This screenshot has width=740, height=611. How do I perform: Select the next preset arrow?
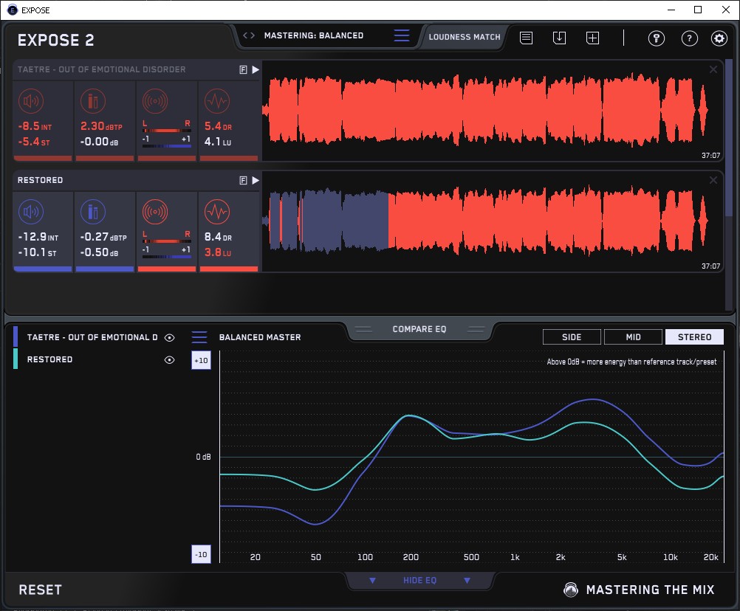[253, 35]
